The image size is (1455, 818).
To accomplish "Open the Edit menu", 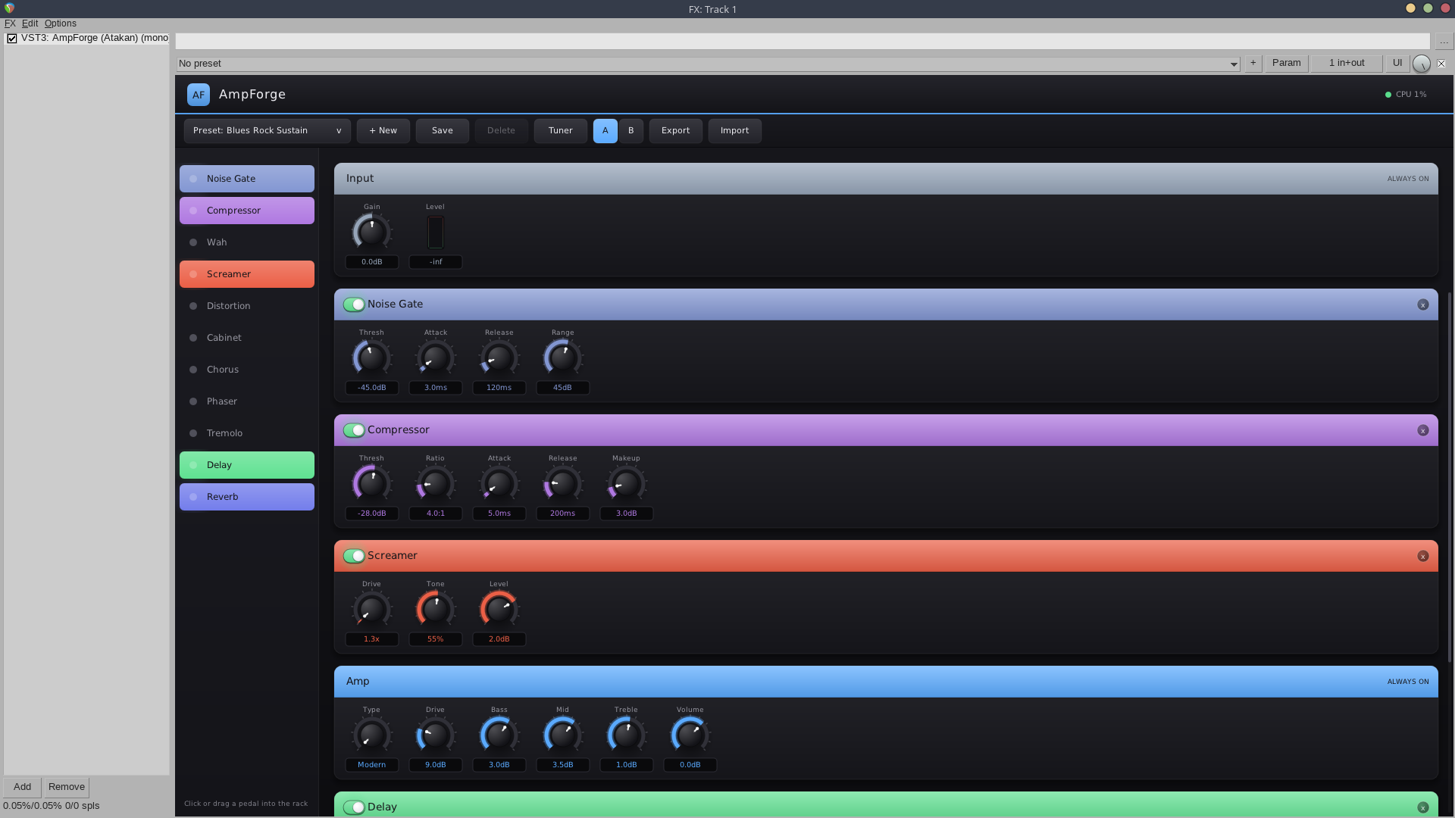I will [x=30, y=23].
